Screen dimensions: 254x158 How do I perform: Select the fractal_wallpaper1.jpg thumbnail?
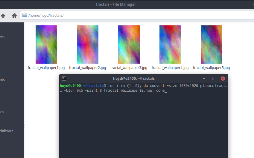(46, 45)
